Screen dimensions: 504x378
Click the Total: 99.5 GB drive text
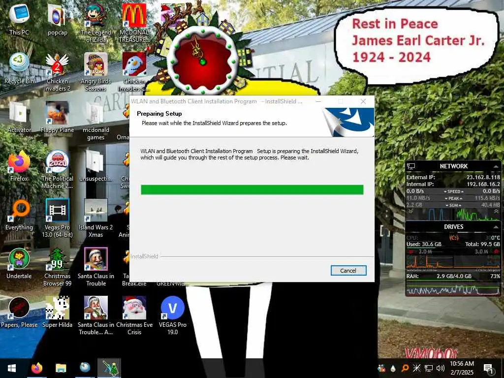(482, 244)
